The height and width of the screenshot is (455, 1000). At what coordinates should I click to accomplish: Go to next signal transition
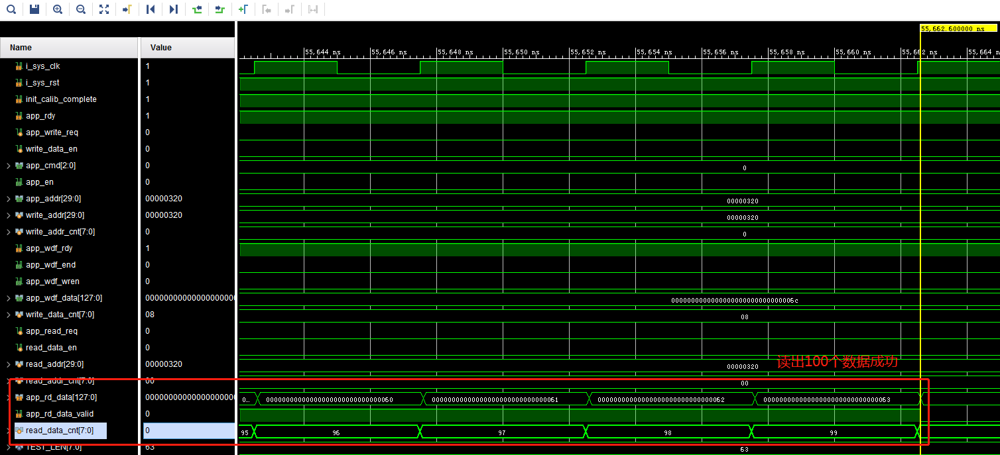(219, 9)
